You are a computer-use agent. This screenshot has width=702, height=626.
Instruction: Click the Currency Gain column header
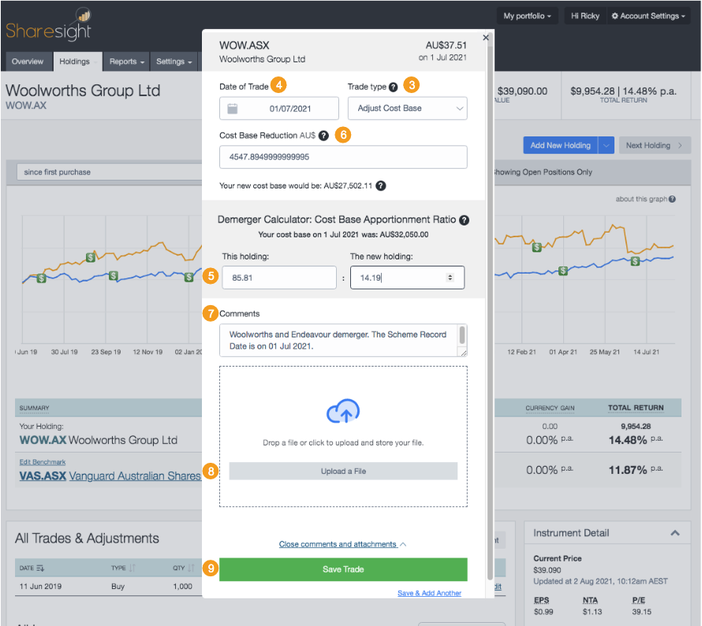tap(550, 408)
